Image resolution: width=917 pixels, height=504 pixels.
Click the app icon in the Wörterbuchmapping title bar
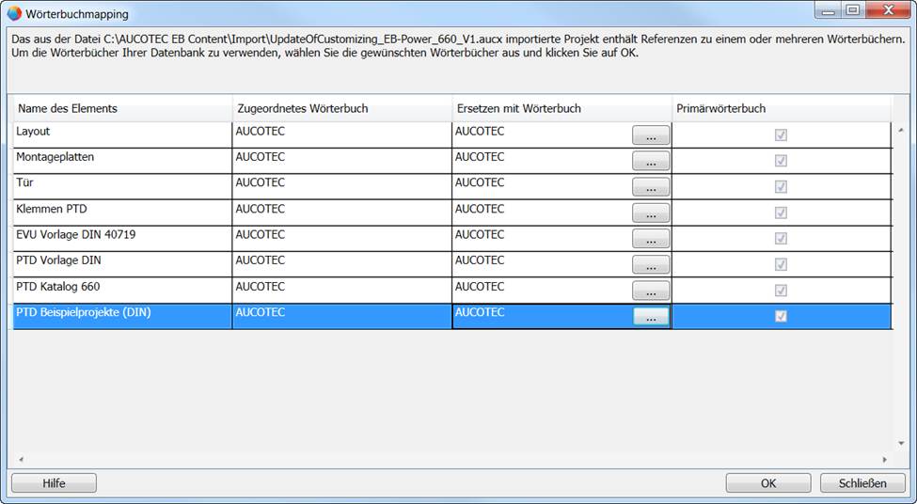pos(14,13)
